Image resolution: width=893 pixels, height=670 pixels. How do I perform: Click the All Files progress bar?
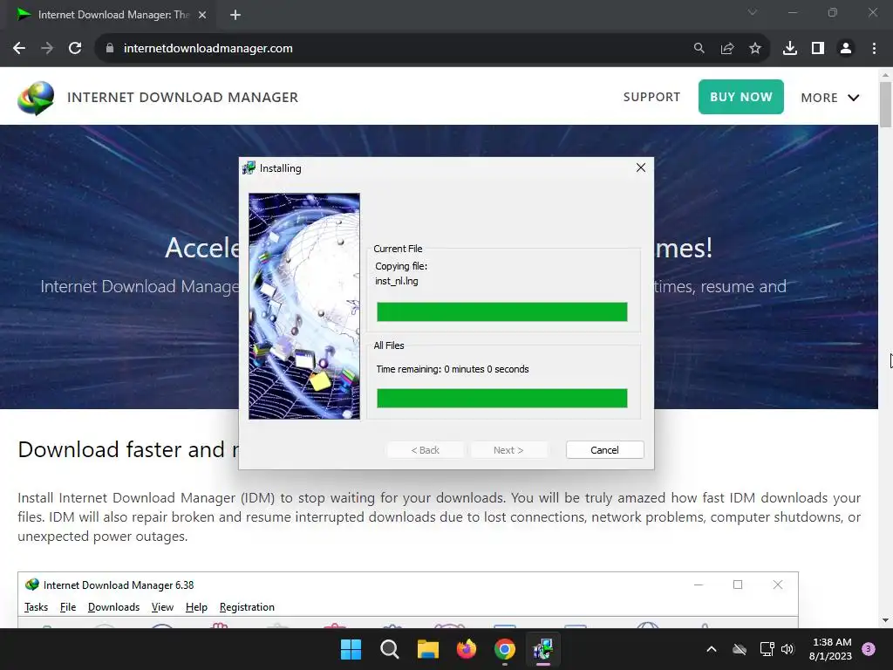tap(501, 398)
